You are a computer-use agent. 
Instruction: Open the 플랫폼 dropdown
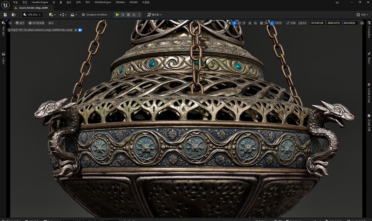pyautogui.click(x=155, y=15)
